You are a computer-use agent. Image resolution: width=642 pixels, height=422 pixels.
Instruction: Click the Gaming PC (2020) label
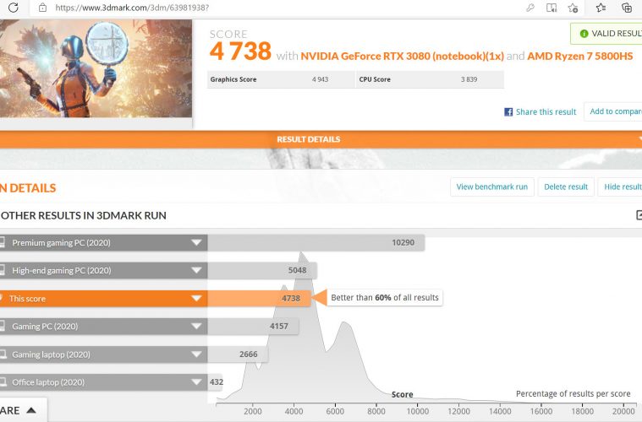(x=45, y=327)
